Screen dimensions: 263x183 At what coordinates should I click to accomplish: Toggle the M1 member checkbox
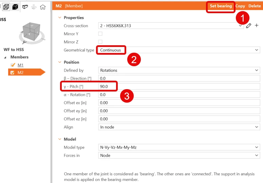13,65
